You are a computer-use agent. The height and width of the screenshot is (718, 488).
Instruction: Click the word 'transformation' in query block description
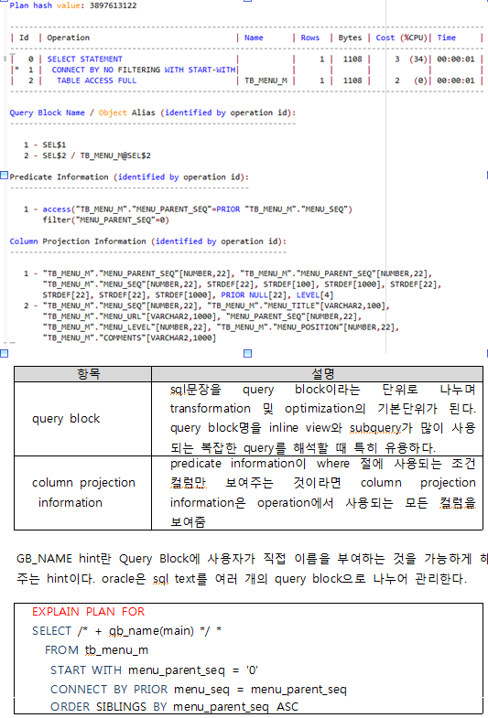211,409
